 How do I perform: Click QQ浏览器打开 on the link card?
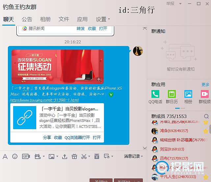77,138
